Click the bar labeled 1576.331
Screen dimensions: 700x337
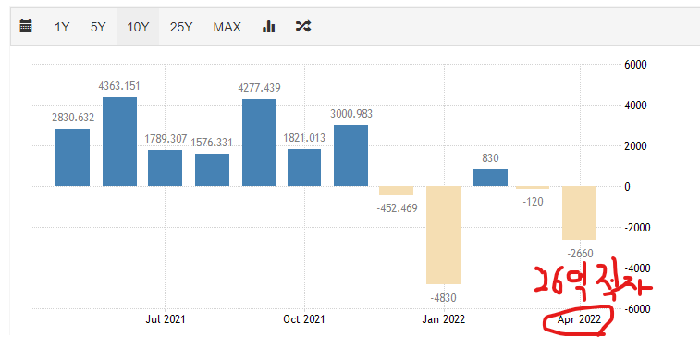[x=212, y=169]
